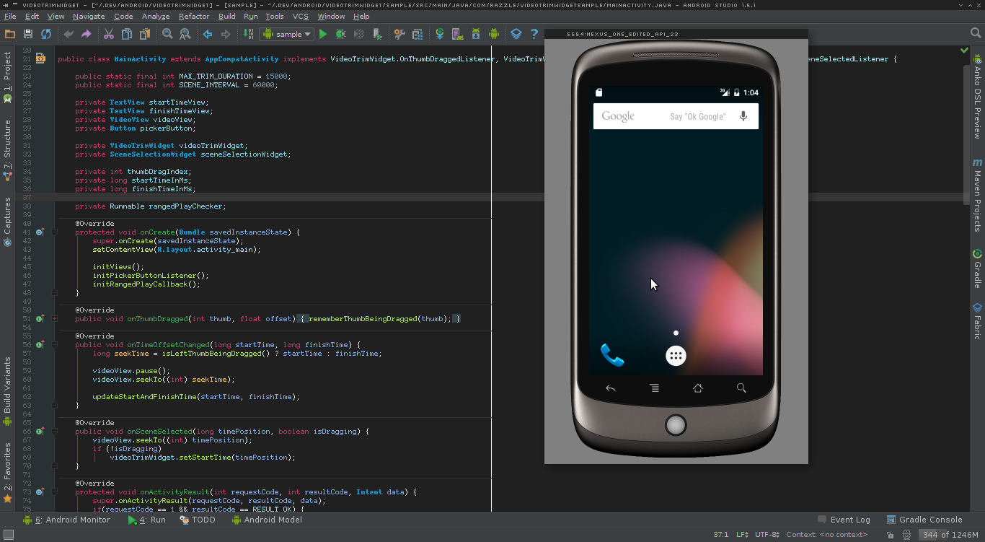Screen dimensions: 985x542
Task: Click the Hector inspector status icon
Action: coord(908,535)
